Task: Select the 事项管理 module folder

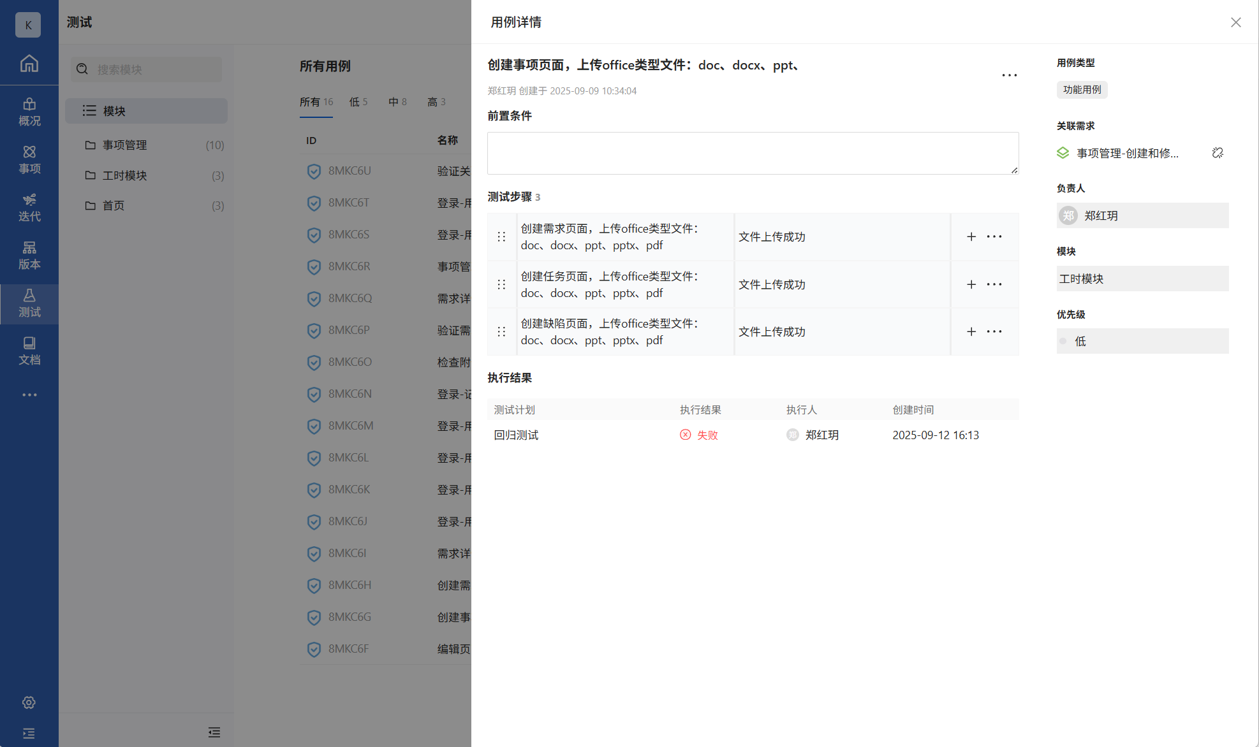Action: pyautogui.click(x=125, y=145)
